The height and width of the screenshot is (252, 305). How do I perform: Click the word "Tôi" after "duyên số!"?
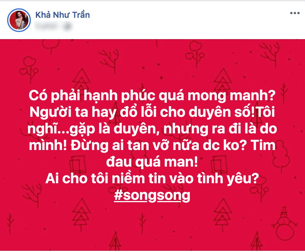tap(265, 112)
